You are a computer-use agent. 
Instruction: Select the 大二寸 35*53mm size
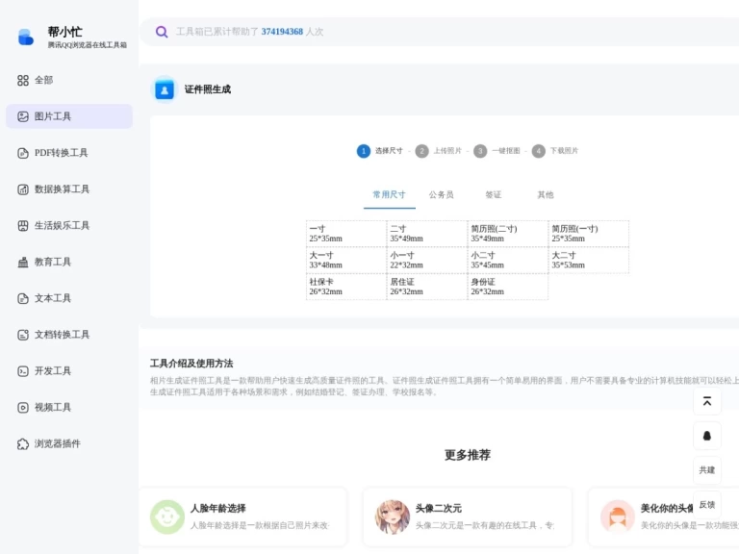[x=589, y=260]
